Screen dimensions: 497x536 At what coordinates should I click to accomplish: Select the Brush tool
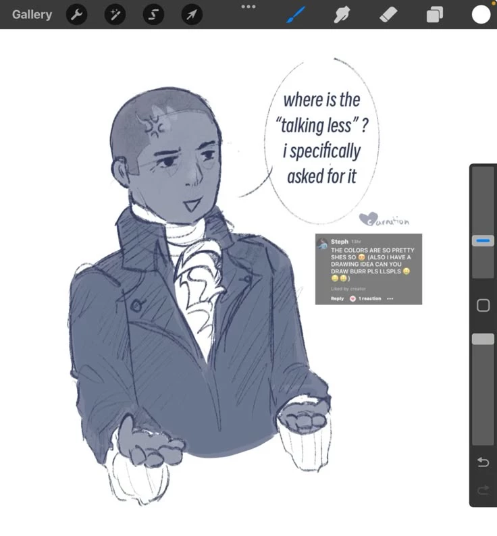pyautogui.click(x=295, y=15)
